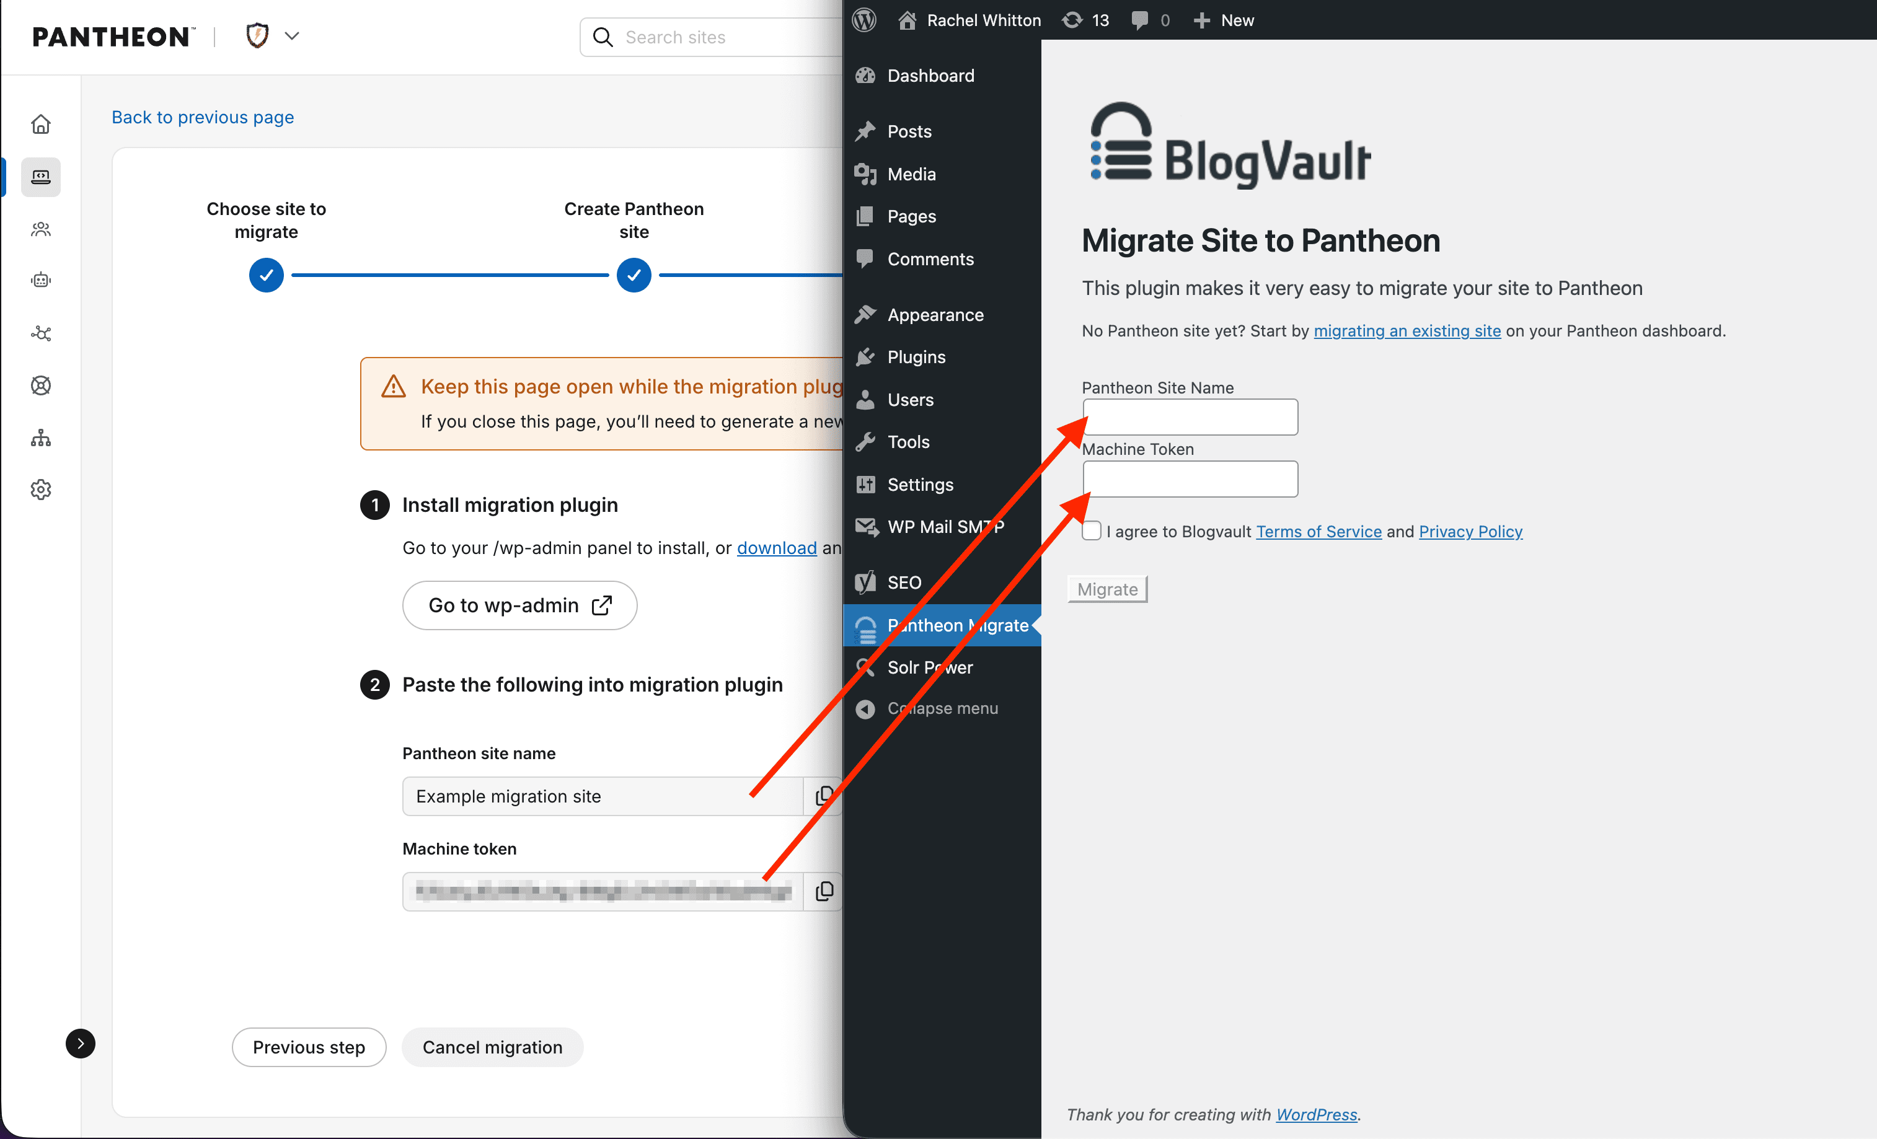Click the Example migration site name field

[603, 796]
